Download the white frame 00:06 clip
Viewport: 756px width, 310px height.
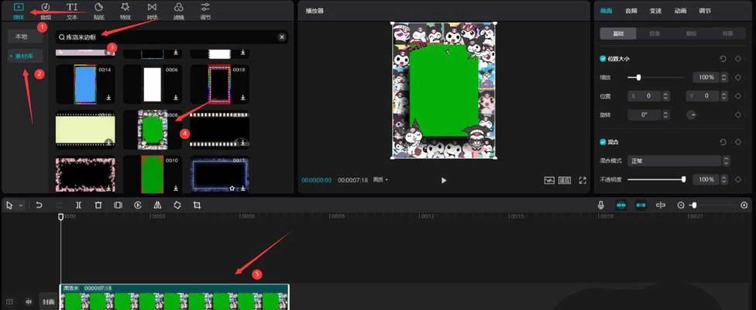pyautogui.click(x=176, y=98)
